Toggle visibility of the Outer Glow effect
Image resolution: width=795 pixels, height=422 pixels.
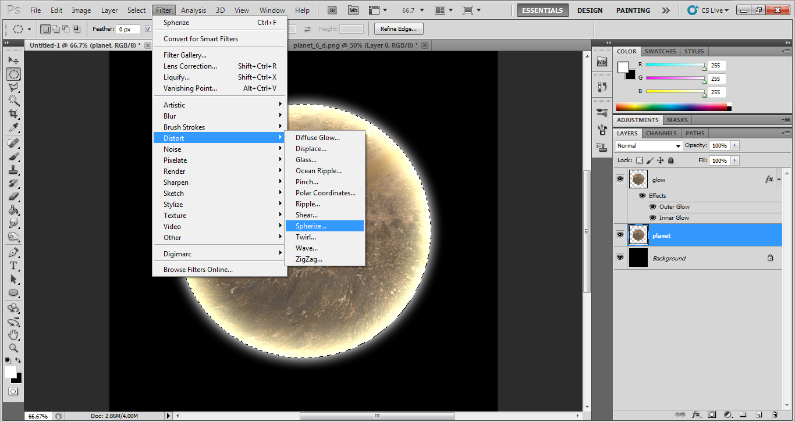(x=652, y=206)
